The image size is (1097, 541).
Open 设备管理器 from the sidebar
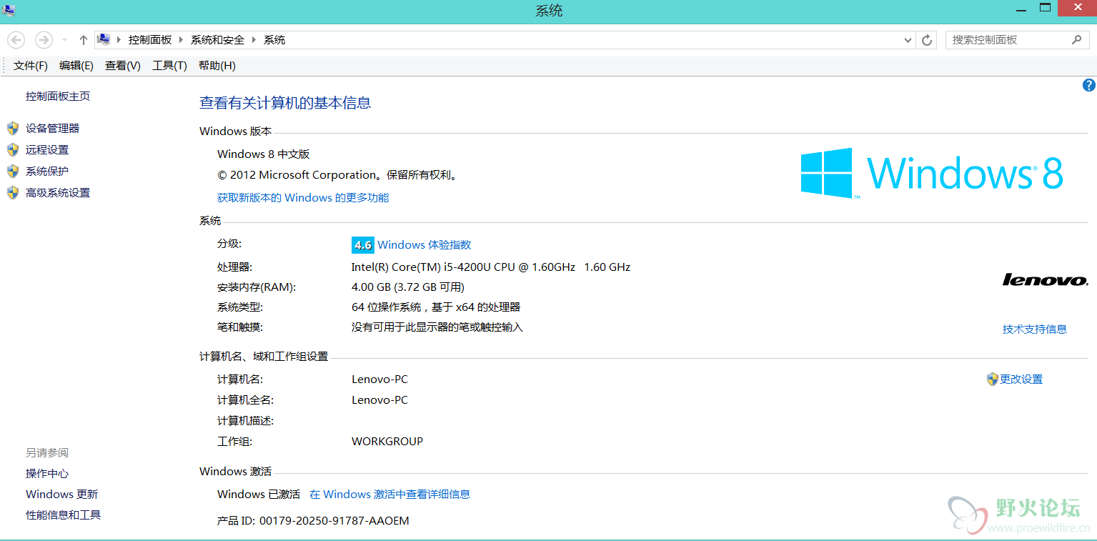point(53,129)
